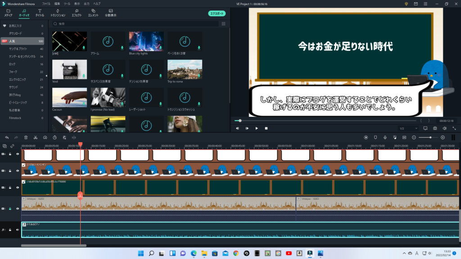Click the add track icon above track headers
Image resolution: width=461 pixels, height=259 pixels.
(x=5, y=146)
